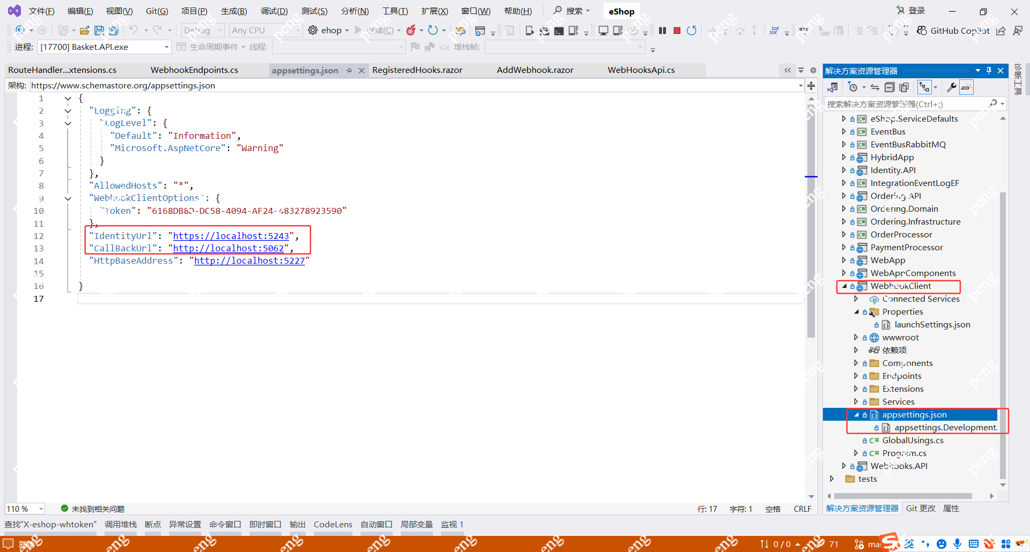
Task: Click the split editor handle icon
Action: (811, 86)
